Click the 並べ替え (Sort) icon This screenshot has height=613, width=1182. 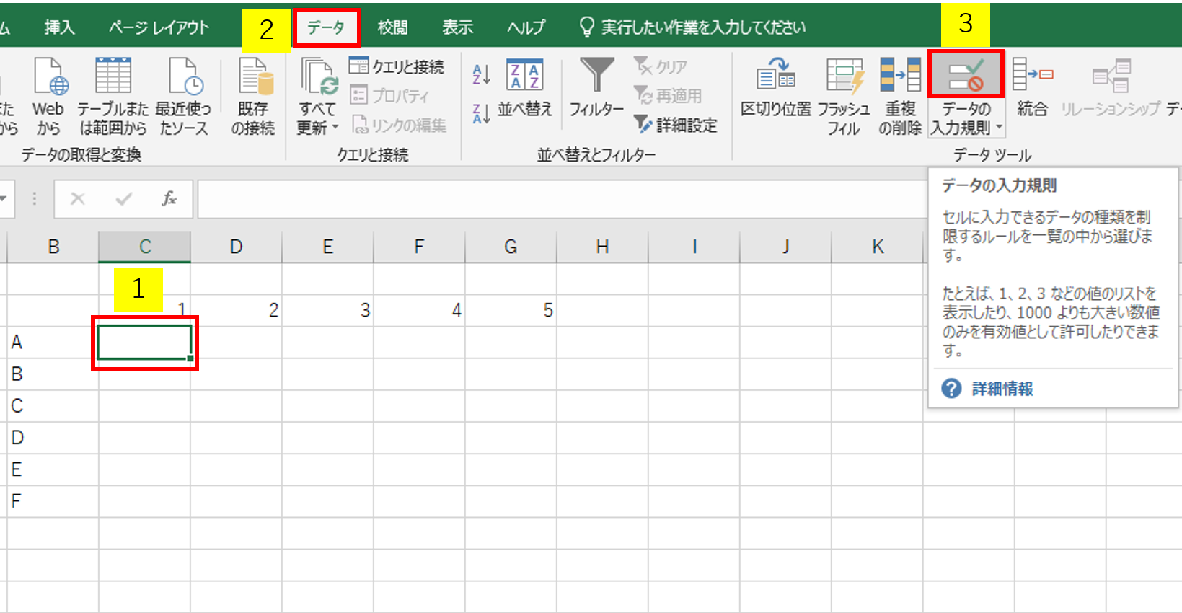tap(524, 76)
